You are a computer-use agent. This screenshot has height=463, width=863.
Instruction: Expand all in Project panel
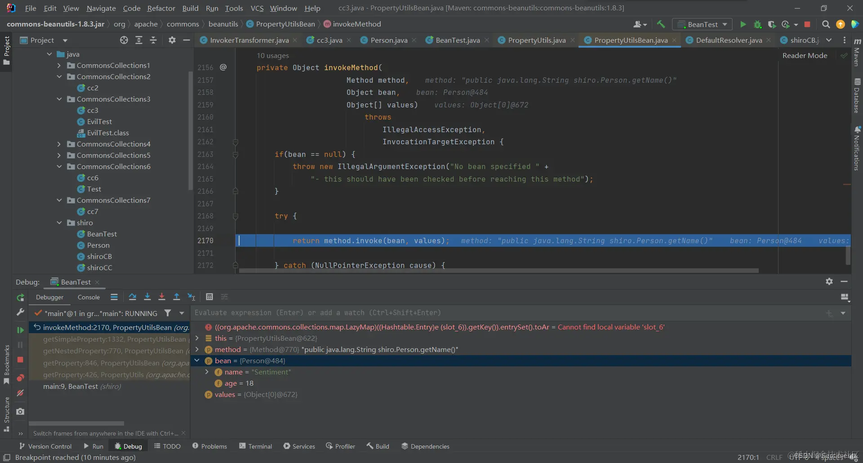[139, 40]
